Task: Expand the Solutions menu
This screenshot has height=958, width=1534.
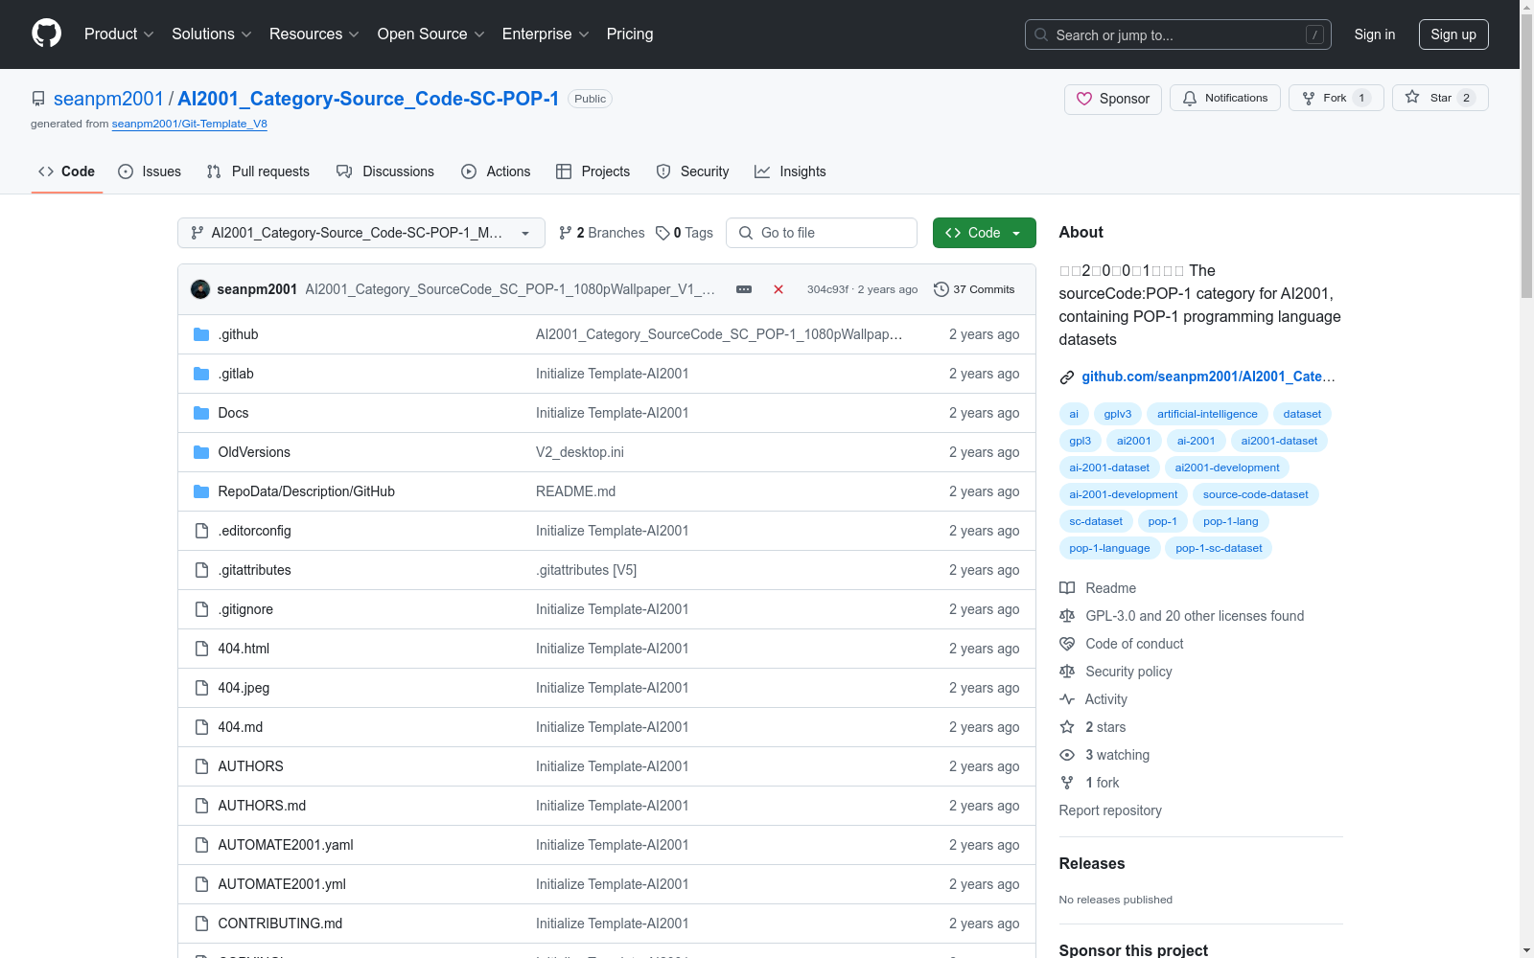Action: point(212,34)
